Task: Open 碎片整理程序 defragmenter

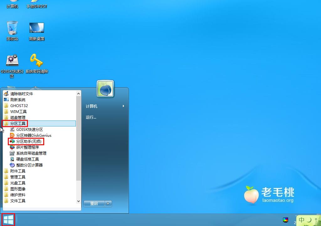Action: pyautogui.click(x=27, y=147)
